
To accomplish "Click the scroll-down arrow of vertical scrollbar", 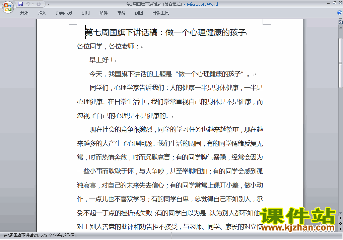I will pos(341,213).
